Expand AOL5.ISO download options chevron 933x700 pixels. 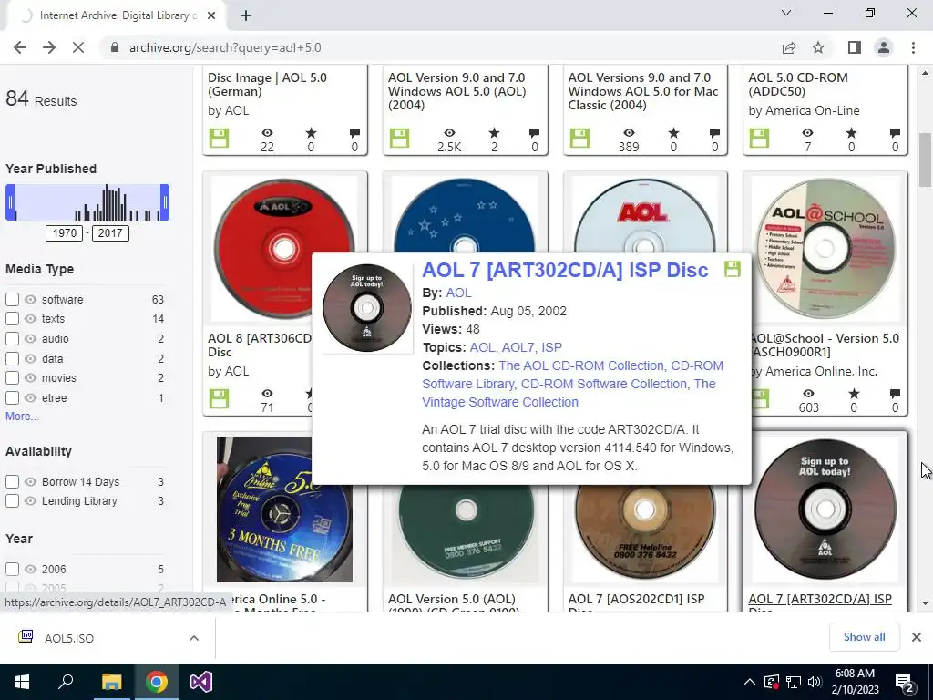(193, 638)
